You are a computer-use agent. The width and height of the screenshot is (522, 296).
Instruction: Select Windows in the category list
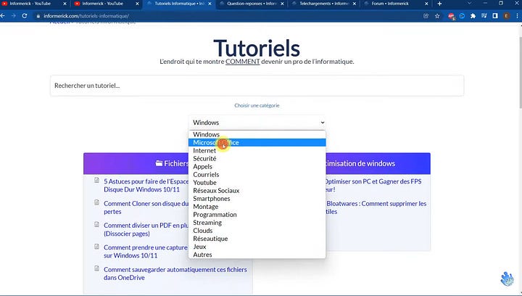point(257,134)
